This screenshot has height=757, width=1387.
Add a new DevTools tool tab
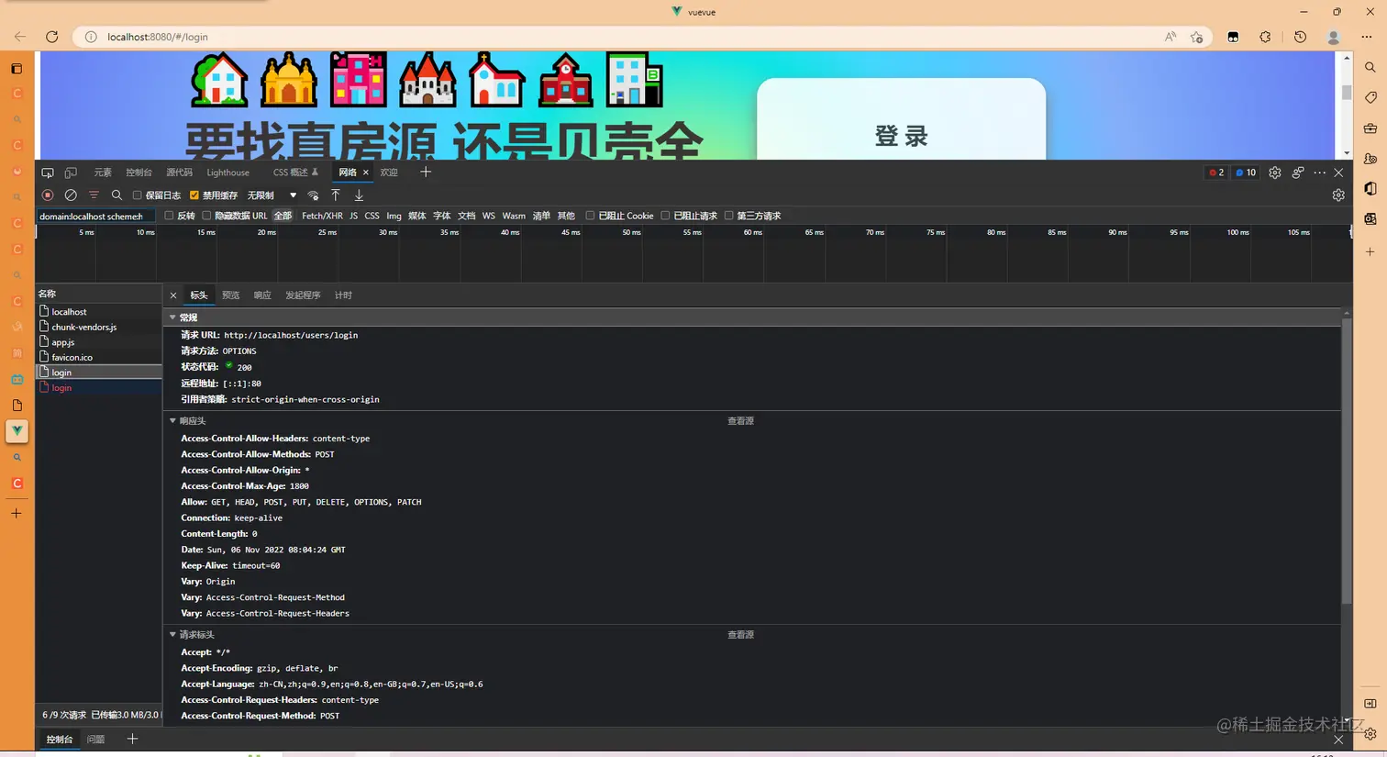tap(426, 172)
